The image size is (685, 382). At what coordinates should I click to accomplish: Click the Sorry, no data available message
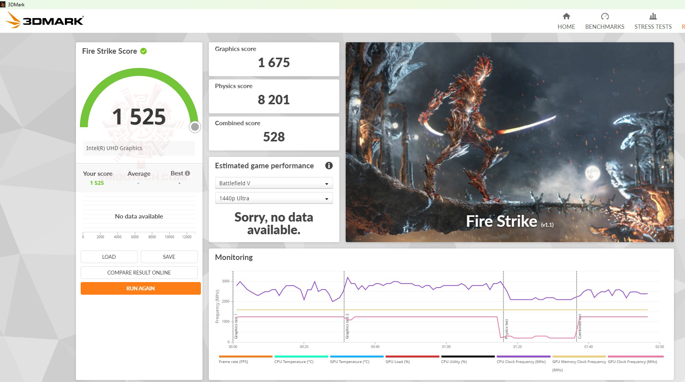pos(274,223)
